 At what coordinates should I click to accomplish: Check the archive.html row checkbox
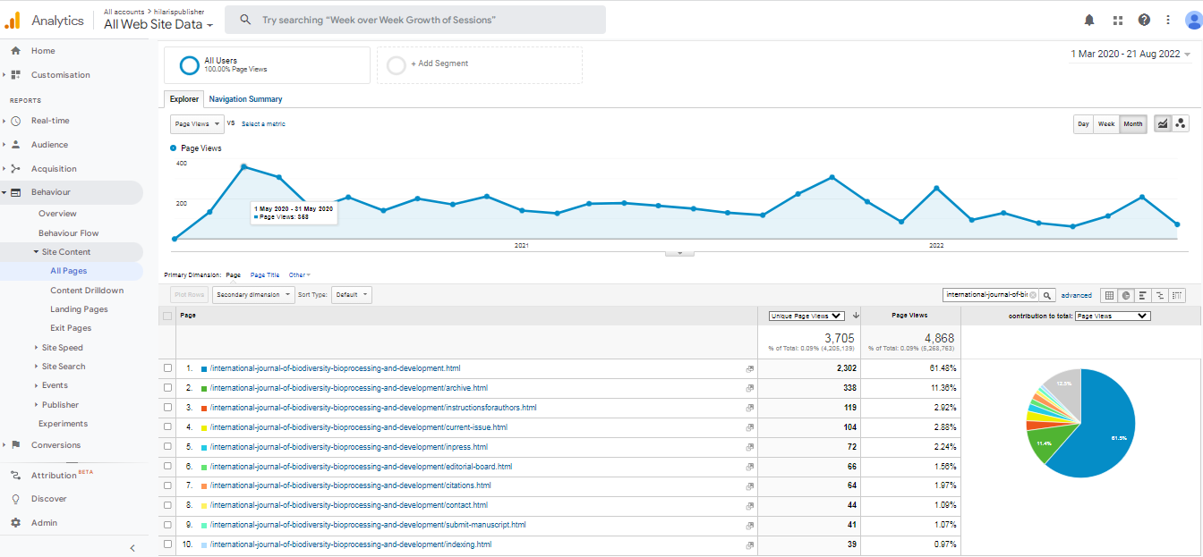tap(168, 388)
